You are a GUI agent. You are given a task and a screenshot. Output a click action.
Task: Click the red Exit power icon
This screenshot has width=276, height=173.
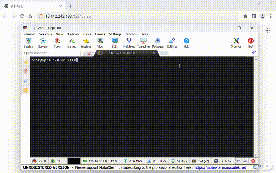pos(251,43)
